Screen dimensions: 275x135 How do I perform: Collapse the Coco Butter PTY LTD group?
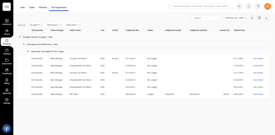coord(28,51)
